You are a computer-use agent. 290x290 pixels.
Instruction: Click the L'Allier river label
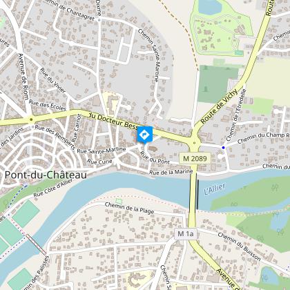(x=215, y=189)
